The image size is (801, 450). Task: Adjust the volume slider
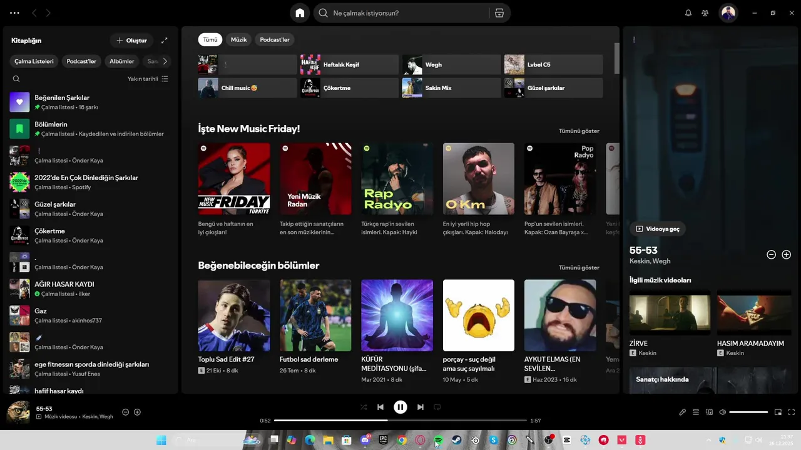[748, 412]
